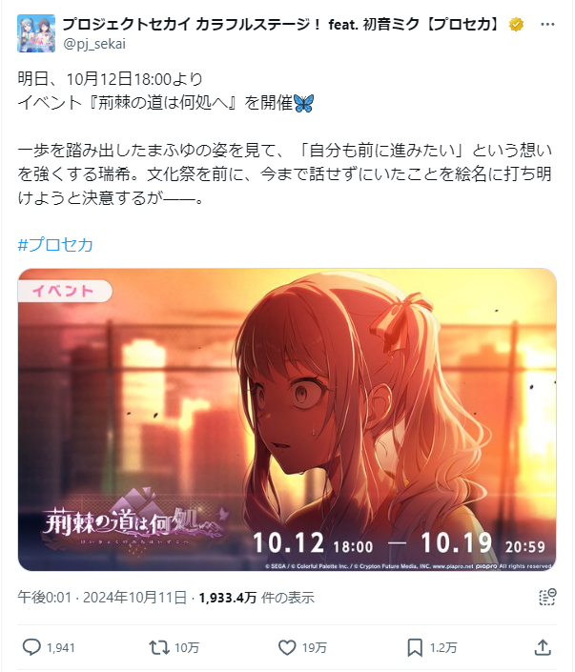Image resolution: width=575 pixels, height=672 pixels.
Task: Like the post with heart icon
Action: 287,647
